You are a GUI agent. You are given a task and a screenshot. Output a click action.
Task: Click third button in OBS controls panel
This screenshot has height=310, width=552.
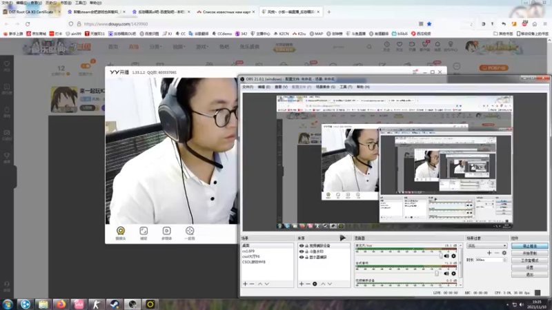tap(529, 260)
